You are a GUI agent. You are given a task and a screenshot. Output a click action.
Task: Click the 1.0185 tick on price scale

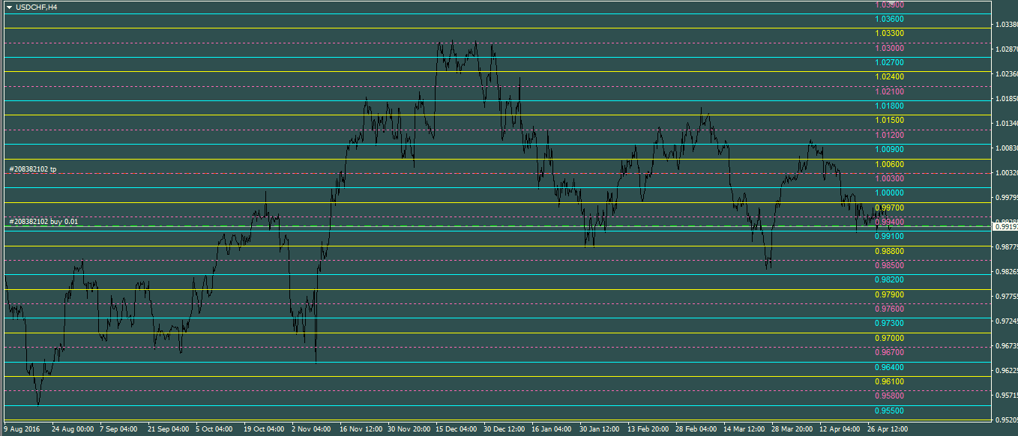1005,99
